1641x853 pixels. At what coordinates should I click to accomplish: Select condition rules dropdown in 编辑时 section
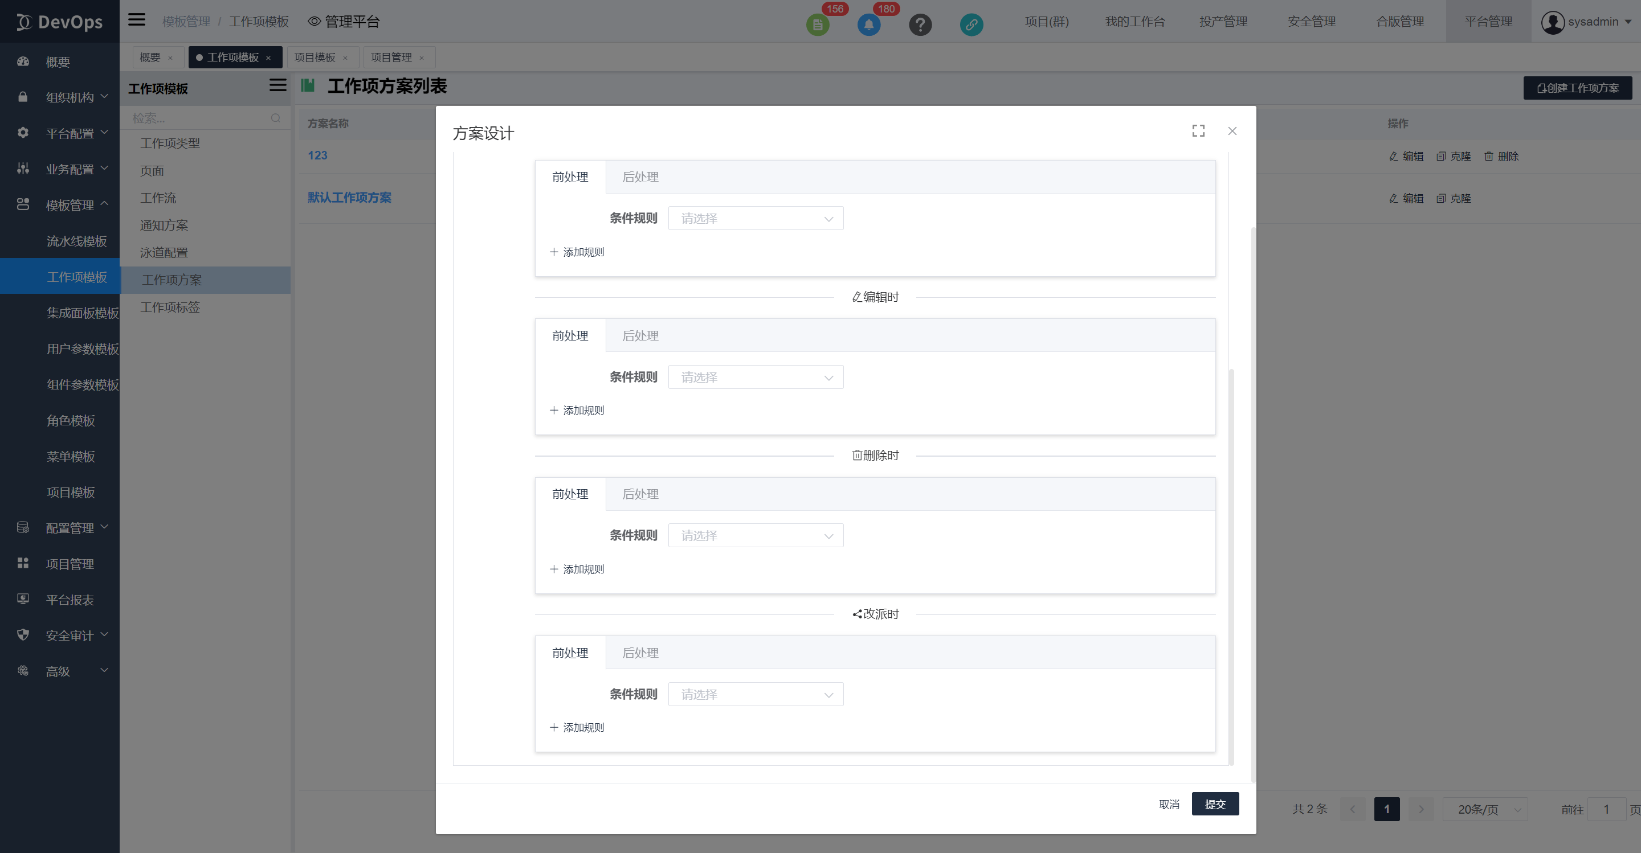[x=756, y=376]
